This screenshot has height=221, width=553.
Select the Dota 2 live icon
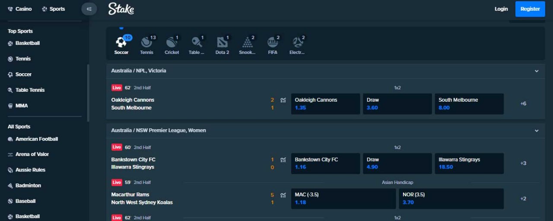click(222, 45)
